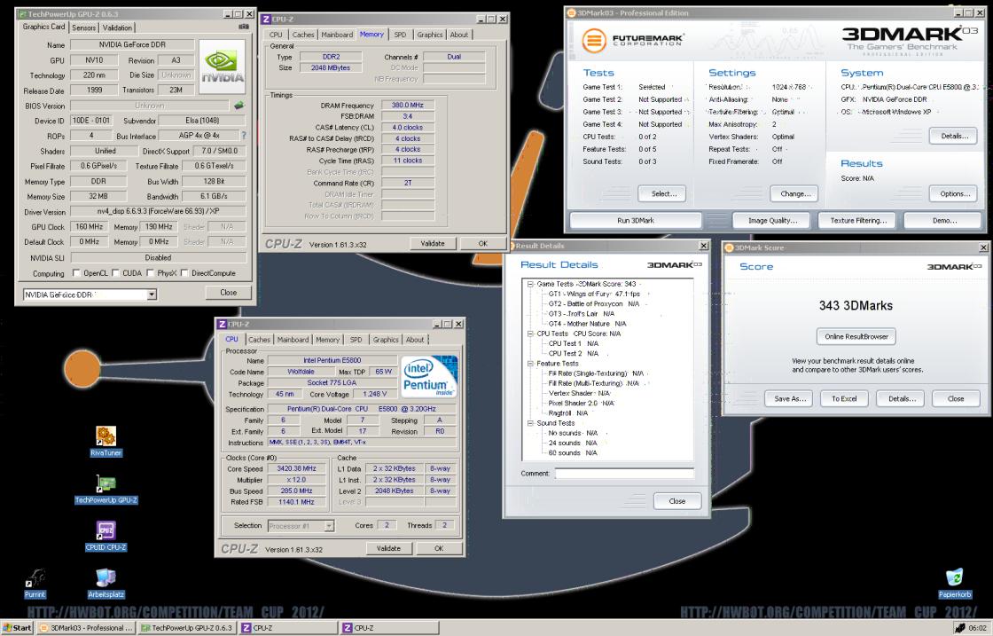Select GT1 - Wings of Fury result row
Viewport: 993px width, 636px height.
[x=594, y=294]
